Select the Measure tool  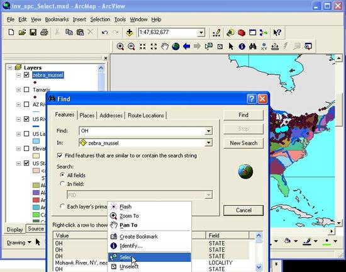[275, 47]
